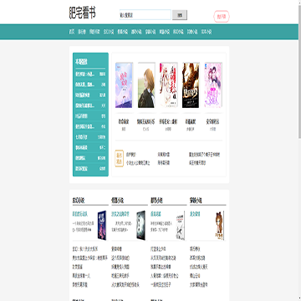
Task: Click the teal book title beside the cartoon character cover
Action: (x=195, y=214)
